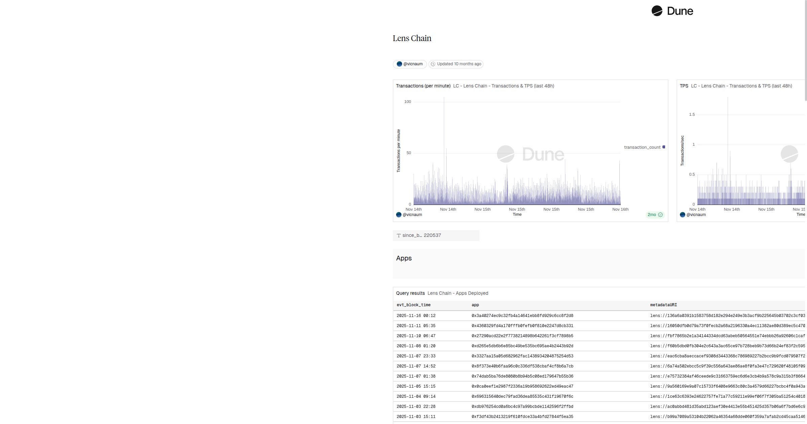Click the page vertical scrollbar thumb
Viewport: 807px width, 424px height.
coord(805,50)
